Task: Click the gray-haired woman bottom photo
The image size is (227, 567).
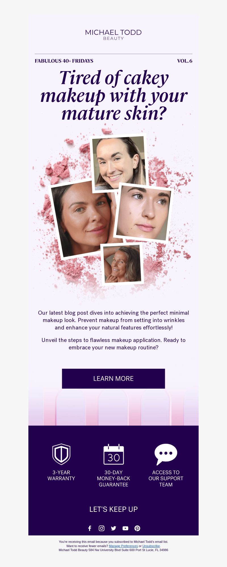Action: (122, 264)
